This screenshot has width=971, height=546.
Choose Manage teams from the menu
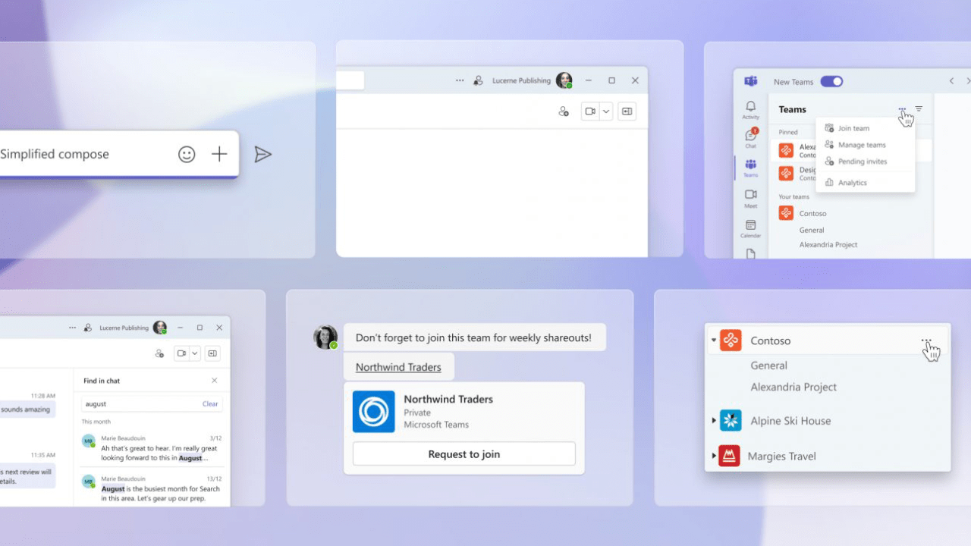[x=865, y=145]
